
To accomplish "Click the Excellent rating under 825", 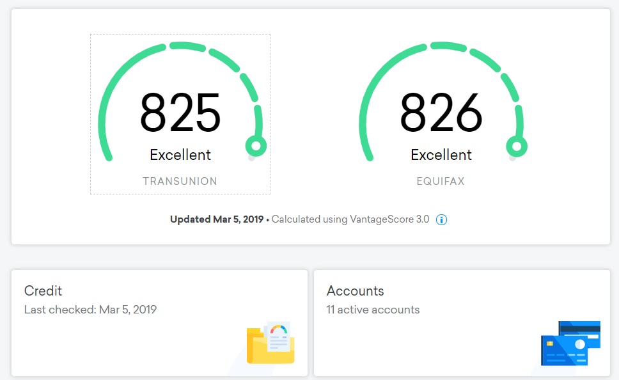I will (x=180, y=155).
